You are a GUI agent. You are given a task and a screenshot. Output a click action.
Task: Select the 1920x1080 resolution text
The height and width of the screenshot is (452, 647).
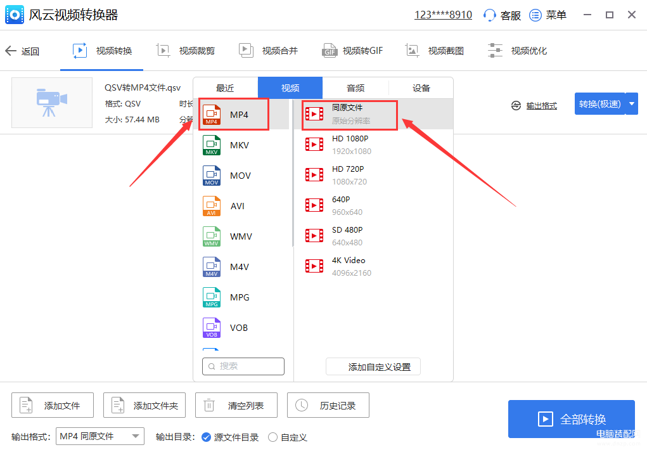click(352, 152)
